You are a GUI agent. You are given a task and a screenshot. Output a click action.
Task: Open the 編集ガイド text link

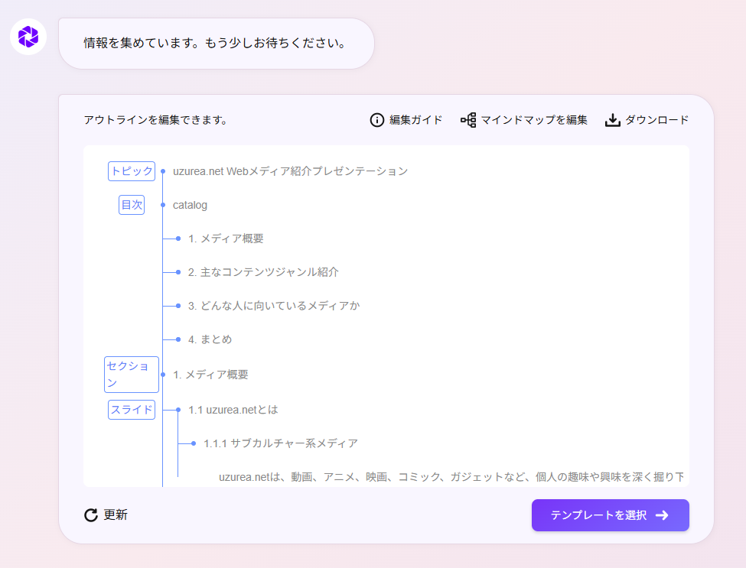pos(415,120)
